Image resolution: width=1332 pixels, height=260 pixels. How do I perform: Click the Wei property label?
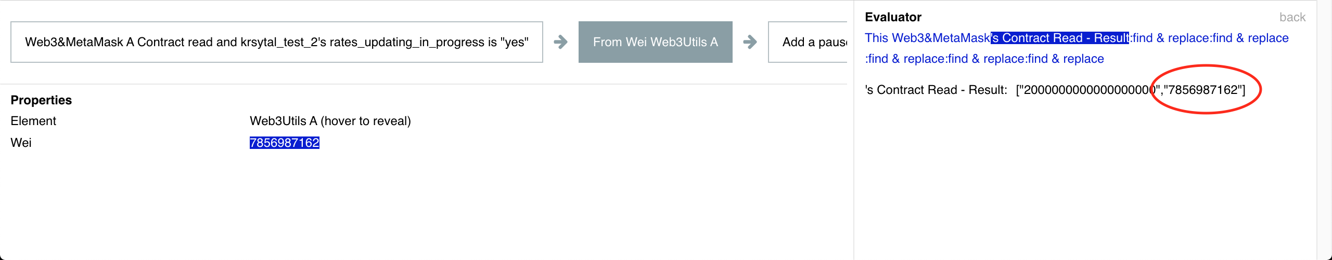(21, 143)
